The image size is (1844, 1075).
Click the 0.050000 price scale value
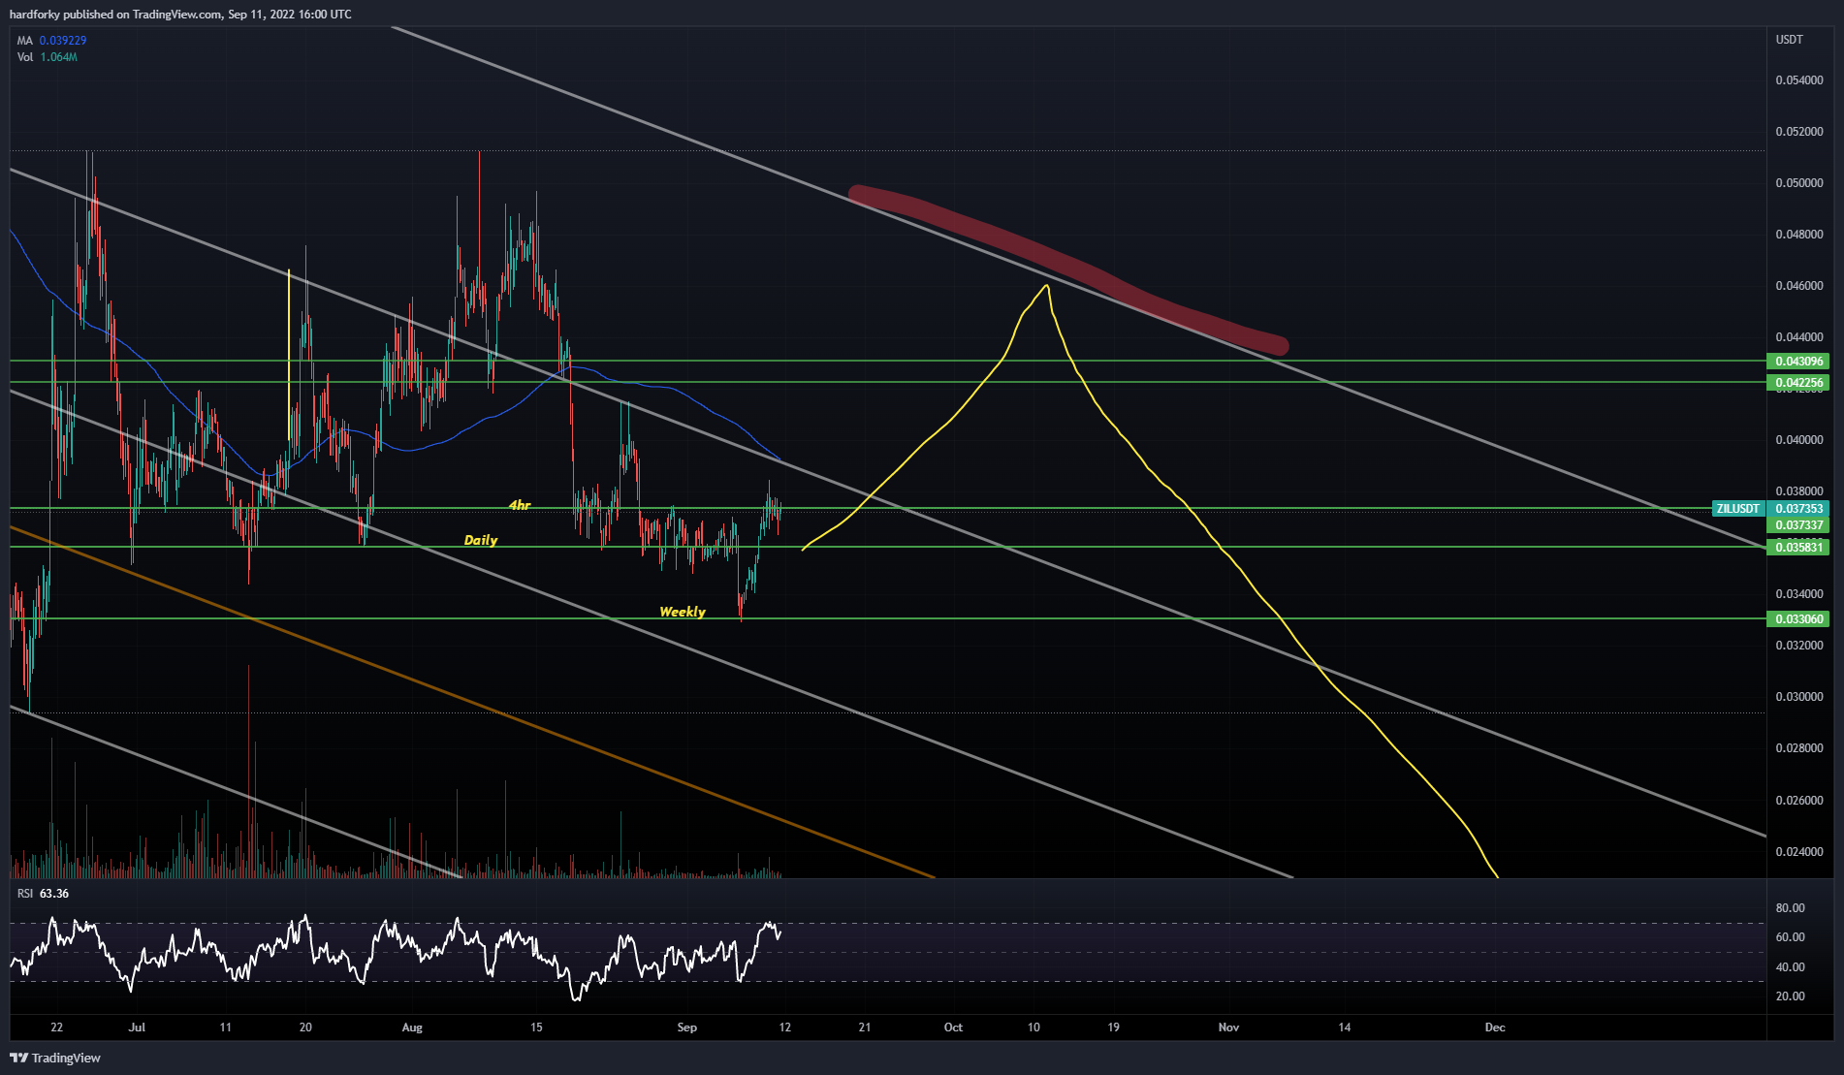click(x=1799, y=183)
